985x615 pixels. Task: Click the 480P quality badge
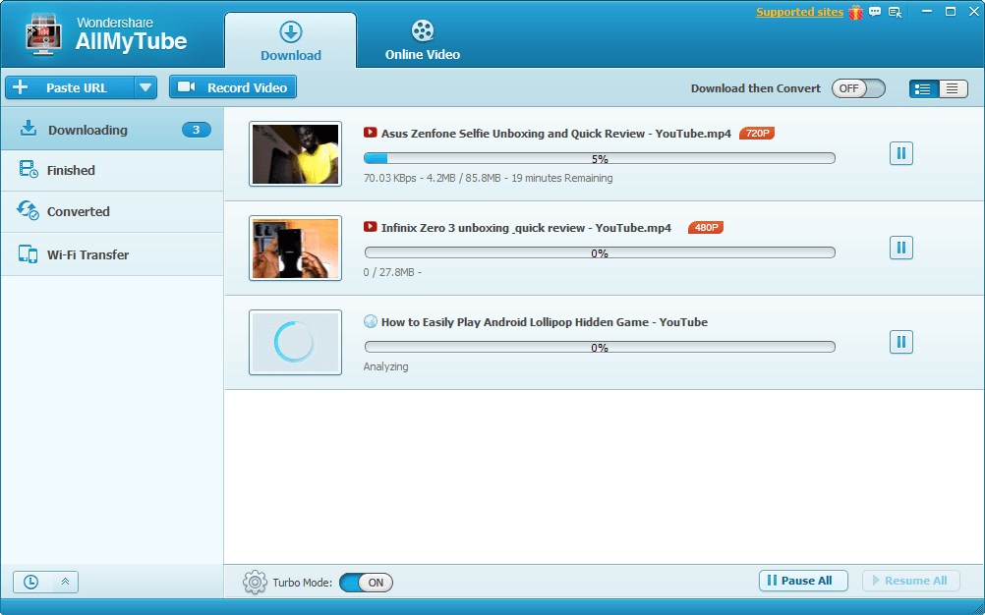coord(706,227)
